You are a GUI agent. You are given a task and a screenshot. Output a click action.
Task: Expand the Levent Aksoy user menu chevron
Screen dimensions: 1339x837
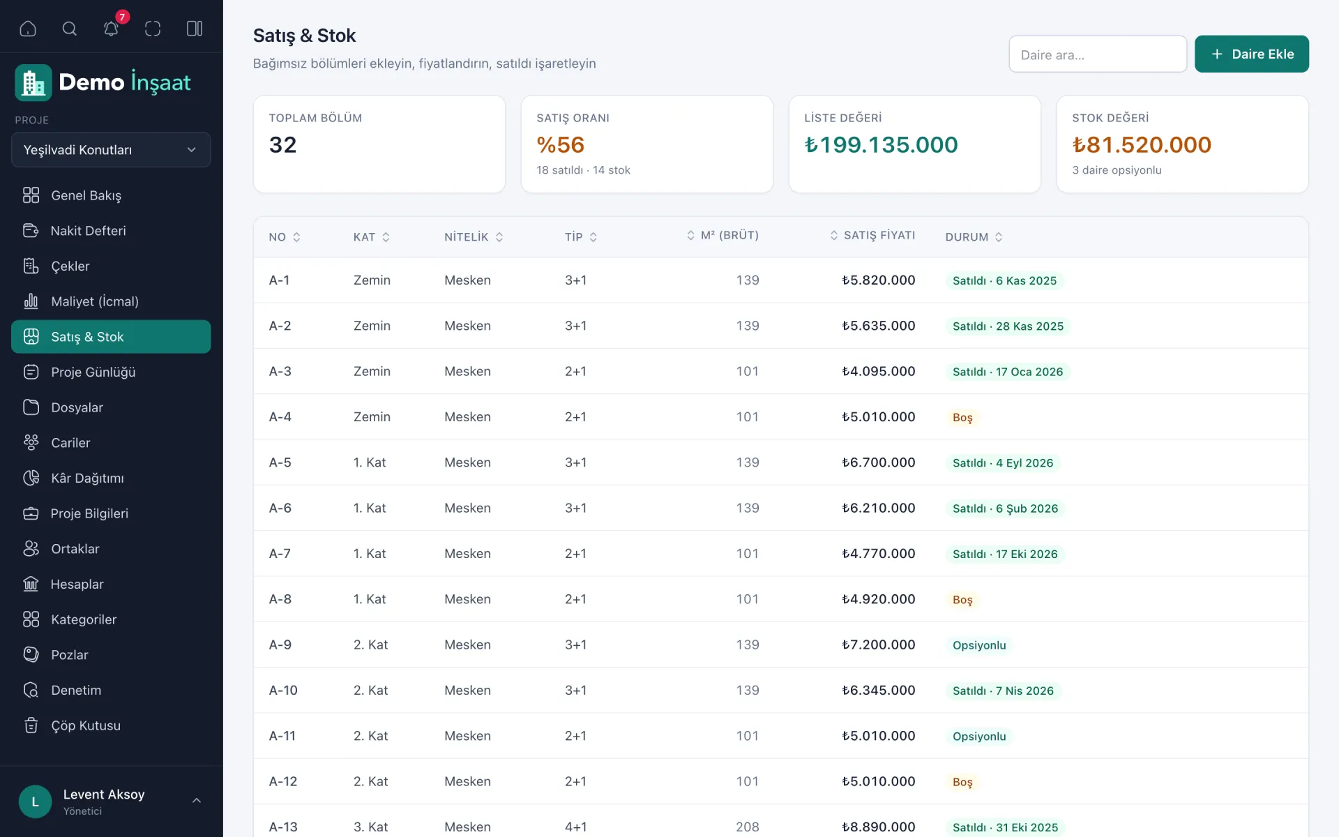[197, 801]
